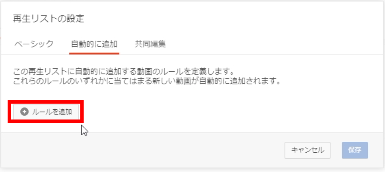Switch to the ベーシック tab

click(x=34, y=44)
